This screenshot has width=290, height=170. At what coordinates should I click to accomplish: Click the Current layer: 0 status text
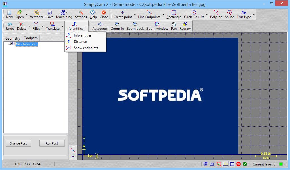264,164
